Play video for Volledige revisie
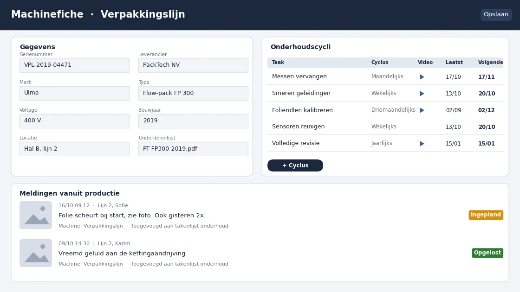 (x=422, y=144)
